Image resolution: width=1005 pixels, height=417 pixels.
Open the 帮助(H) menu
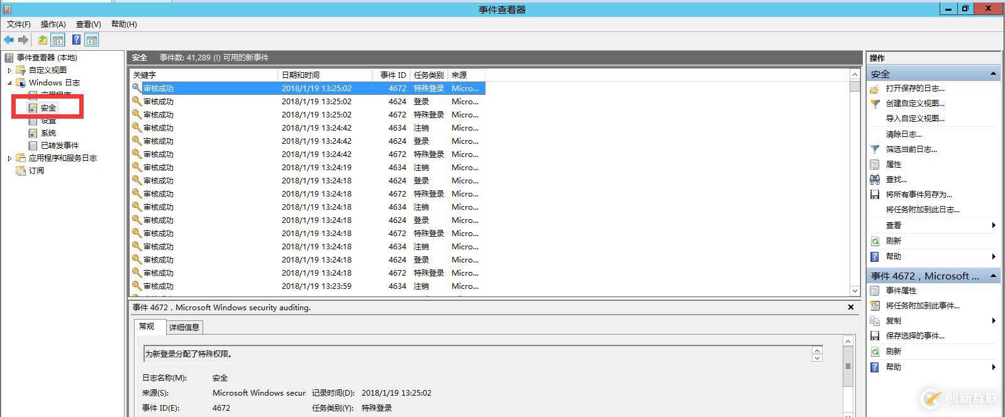[124, 24]
